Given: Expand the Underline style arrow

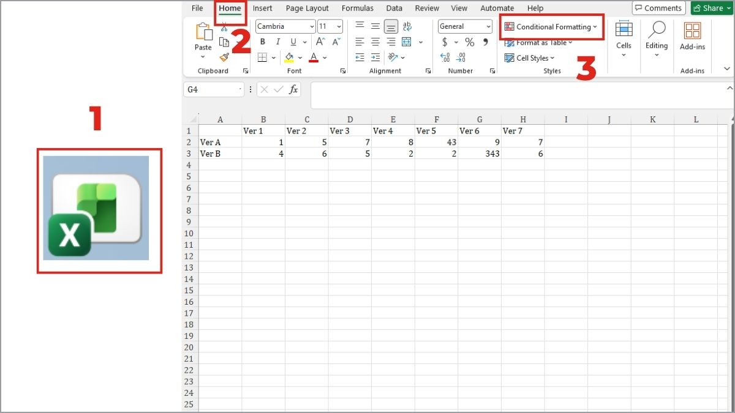Looking at the screenshot, I should (x=304, y=42).
